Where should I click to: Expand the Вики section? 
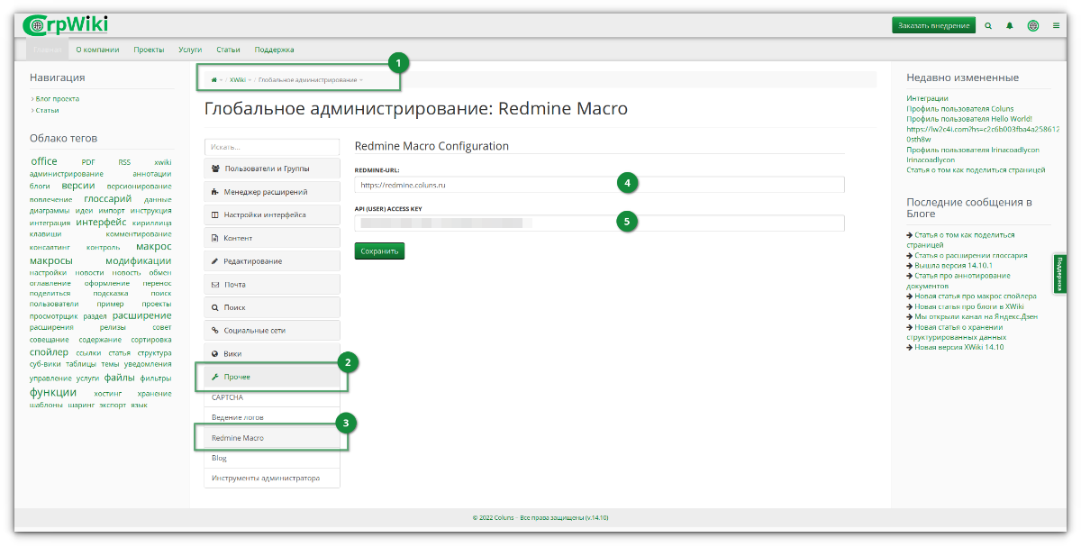[272, 353]
